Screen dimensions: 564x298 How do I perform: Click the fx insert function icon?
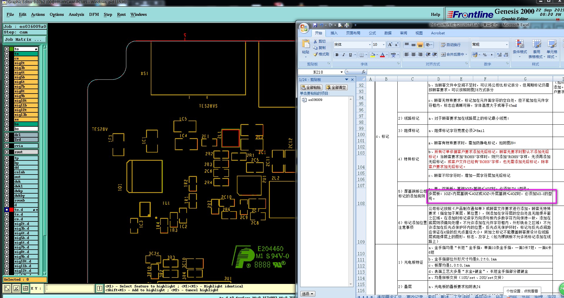(x=363, y=72)
